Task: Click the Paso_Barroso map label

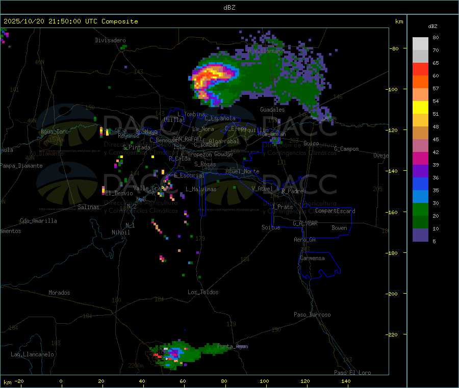Action: 312,315
